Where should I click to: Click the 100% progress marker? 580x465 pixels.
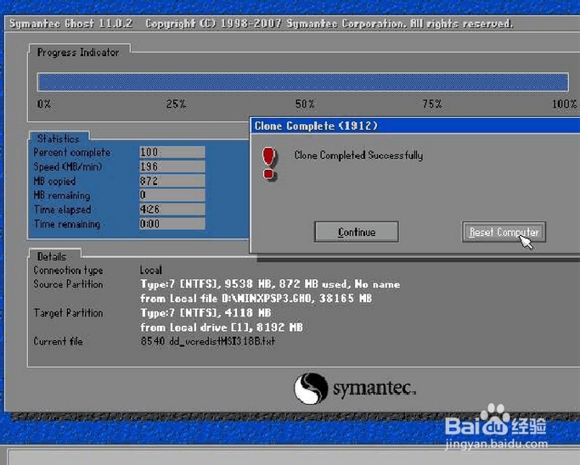(x=565, y=104)
